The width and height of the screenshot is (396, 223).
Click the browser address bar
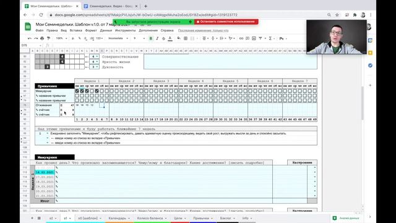pos(187,15)
